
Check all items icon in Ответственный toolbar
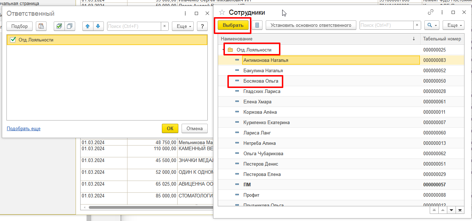click(x=59, y=26)
